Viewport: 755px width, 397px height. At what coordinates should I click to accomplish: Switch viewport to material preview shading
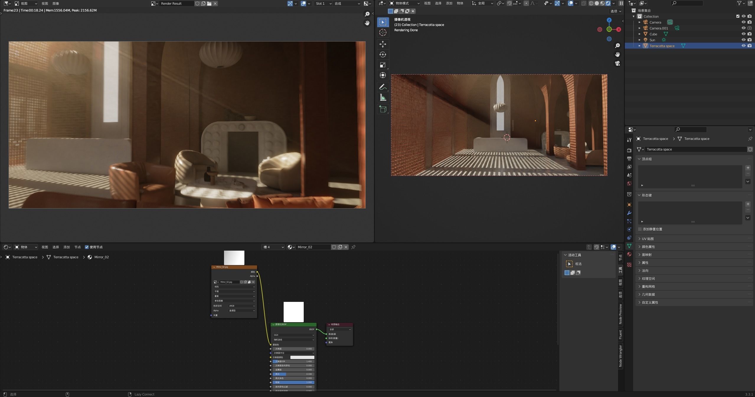pyautogui.click(x=602, y=3)
